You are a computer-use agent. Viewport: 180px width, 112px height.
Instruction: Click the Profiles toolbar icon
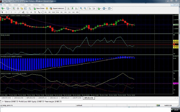click(x=7, y=8)
